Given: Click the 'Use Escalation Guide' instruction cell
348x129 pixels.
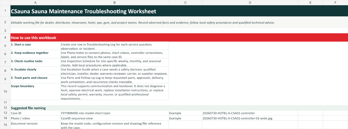Looking at the screenshot, I should 115,71.
